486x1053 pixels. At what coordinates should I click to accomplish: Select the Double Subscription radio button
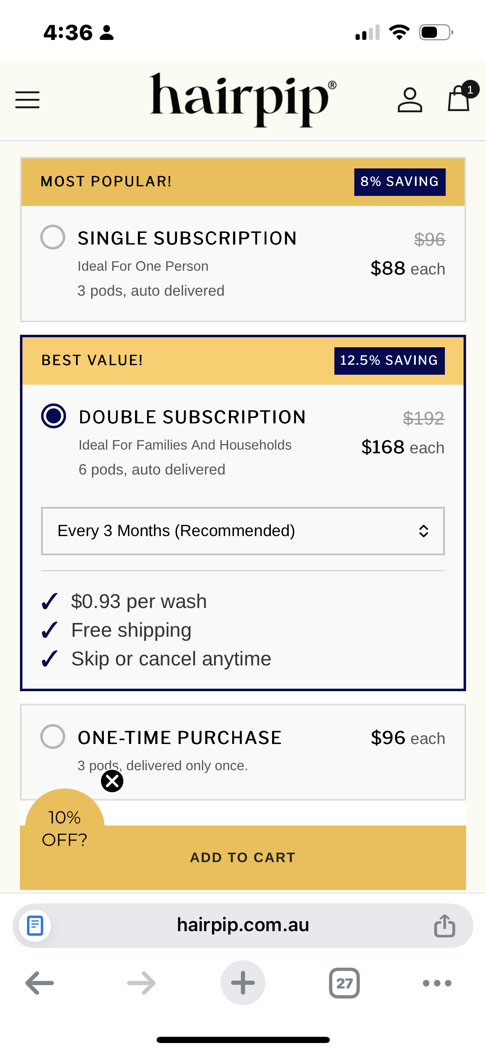click(54, 416)
